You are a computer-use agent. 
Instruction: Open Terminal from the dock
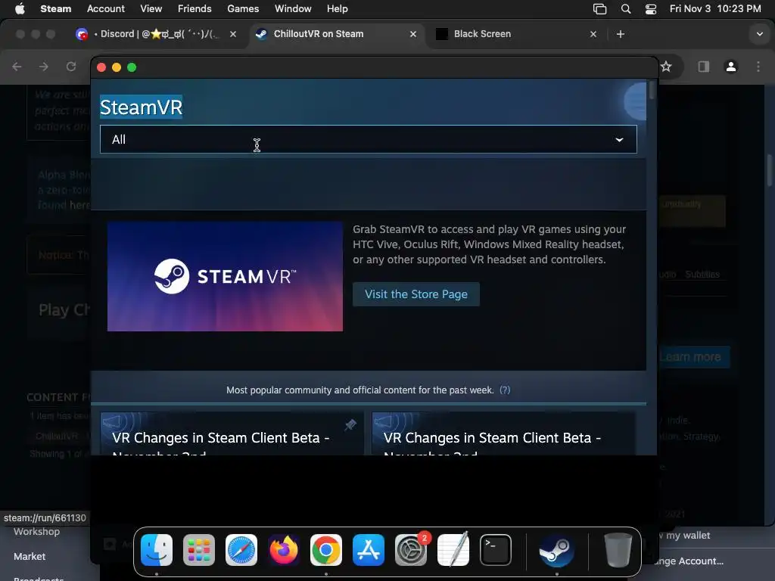point(495,550)
